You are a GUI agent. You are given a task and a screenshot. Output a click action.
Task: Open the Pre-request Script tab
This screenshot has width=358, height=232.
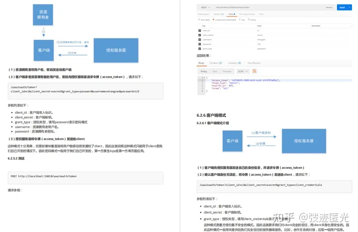click(x=247, y=14)
